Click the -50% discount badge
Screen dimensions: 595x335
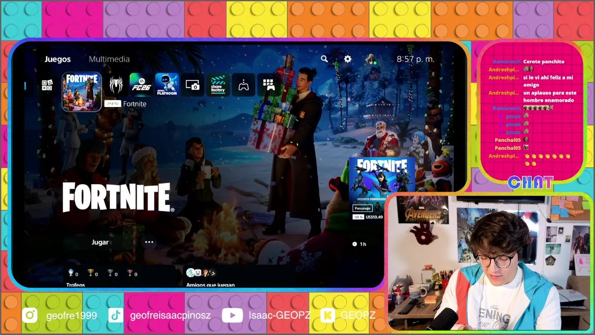pos(358,217)
